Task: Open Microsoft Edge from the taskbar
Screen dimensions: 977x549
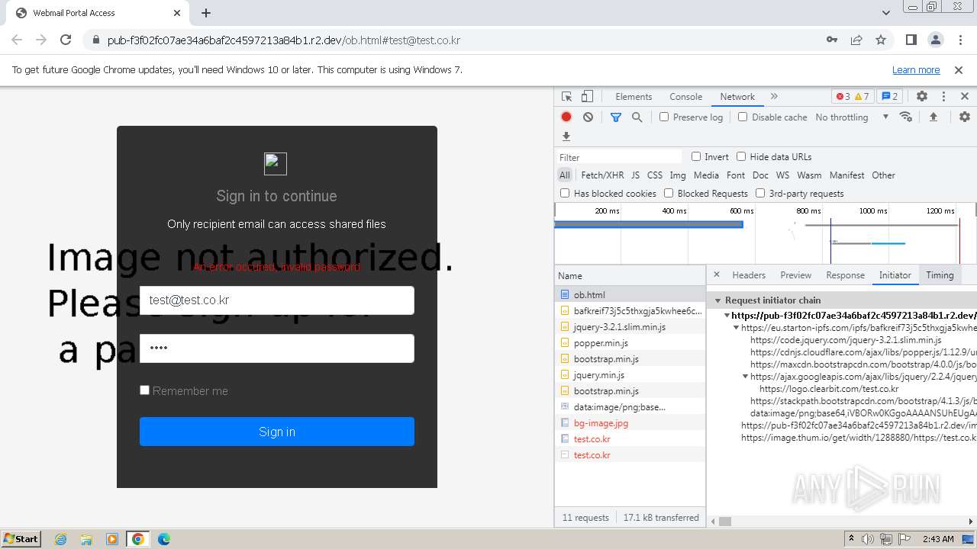Action: [163, 539]
